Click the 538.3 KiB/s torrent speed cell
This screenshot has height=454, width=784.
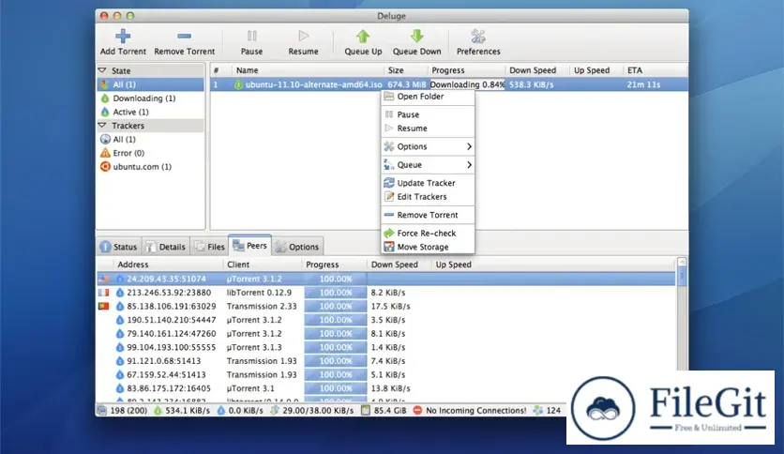point(531,84)
